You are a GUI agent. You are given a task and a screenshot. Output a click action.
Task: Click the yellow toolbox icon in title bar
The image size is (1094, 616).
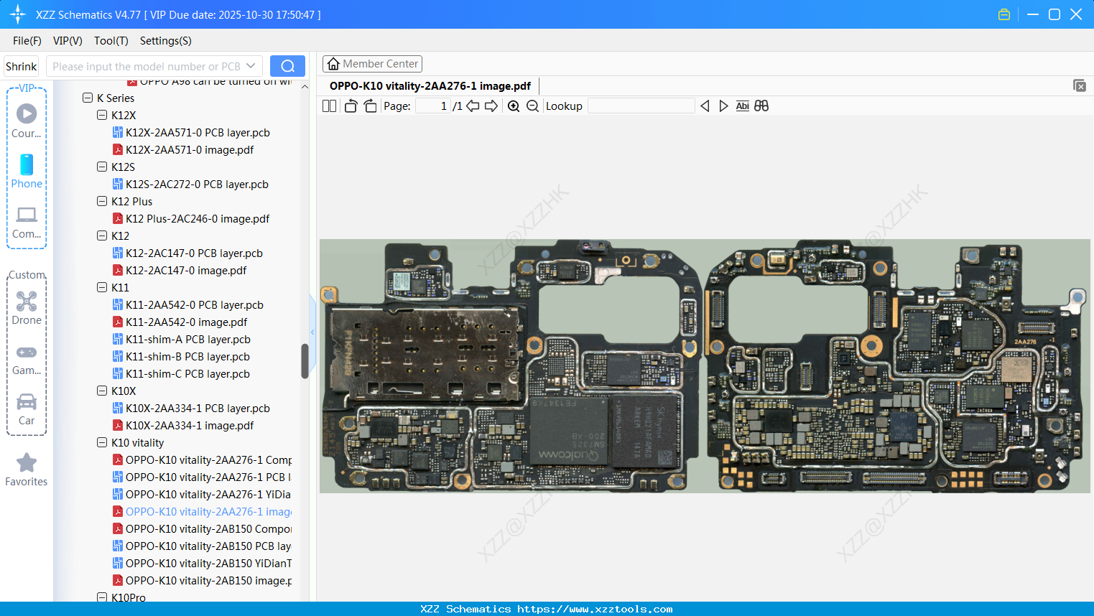point(1004,14)
